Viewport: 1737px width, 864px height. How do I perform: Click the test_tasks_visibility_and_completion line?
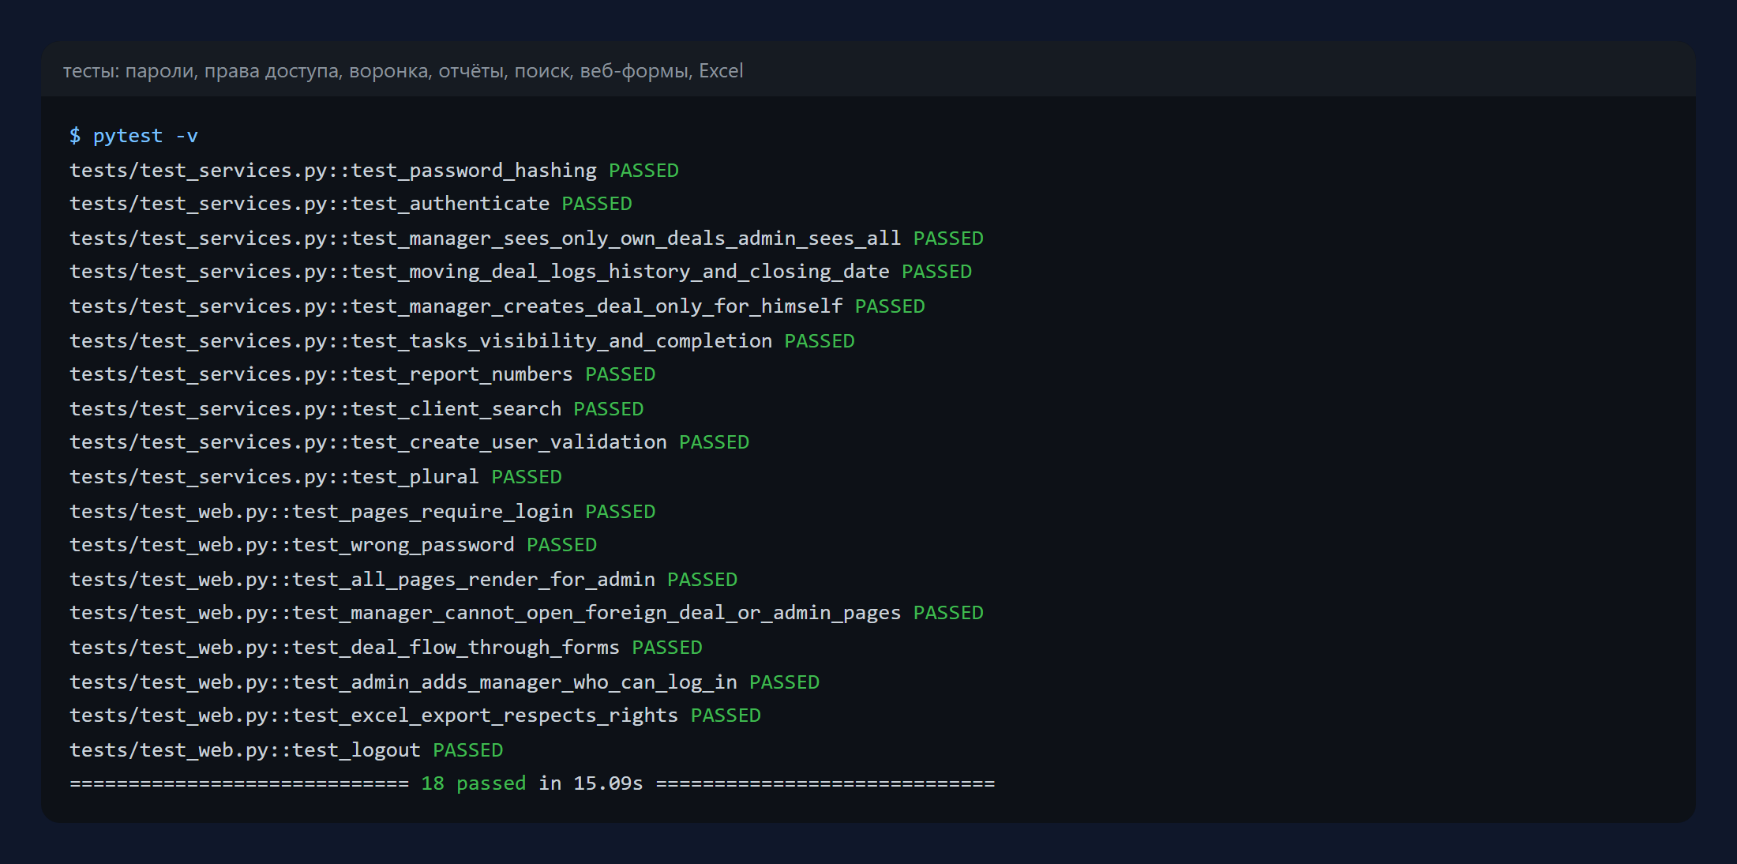(x=462, y=341)
